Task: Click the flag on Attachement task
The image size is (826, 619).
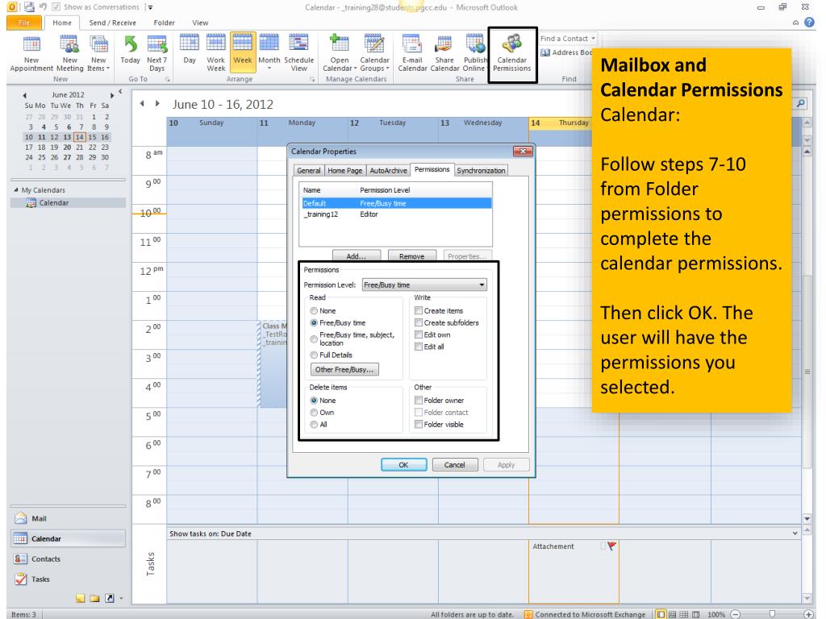Action: (611, 546)
